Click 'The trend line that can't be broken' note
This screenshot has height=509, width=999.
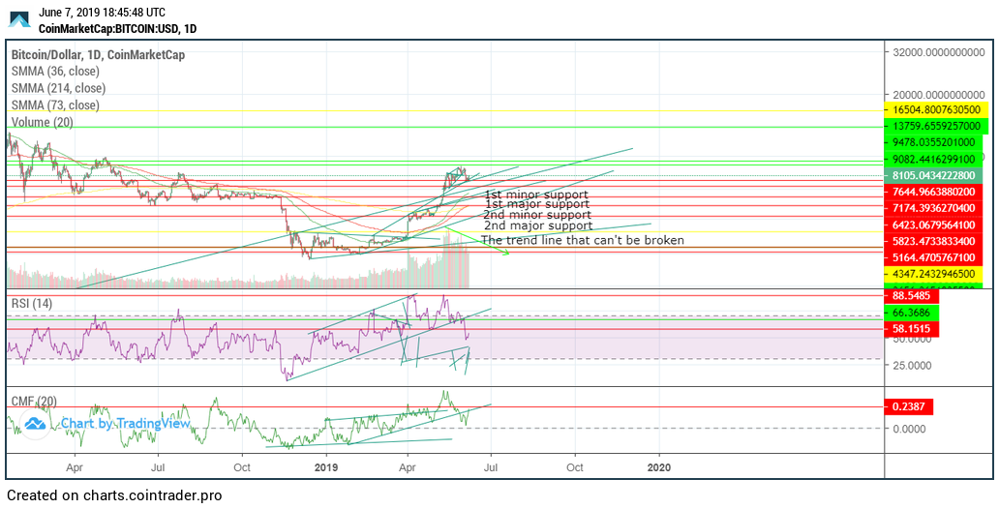coord(583,241)
